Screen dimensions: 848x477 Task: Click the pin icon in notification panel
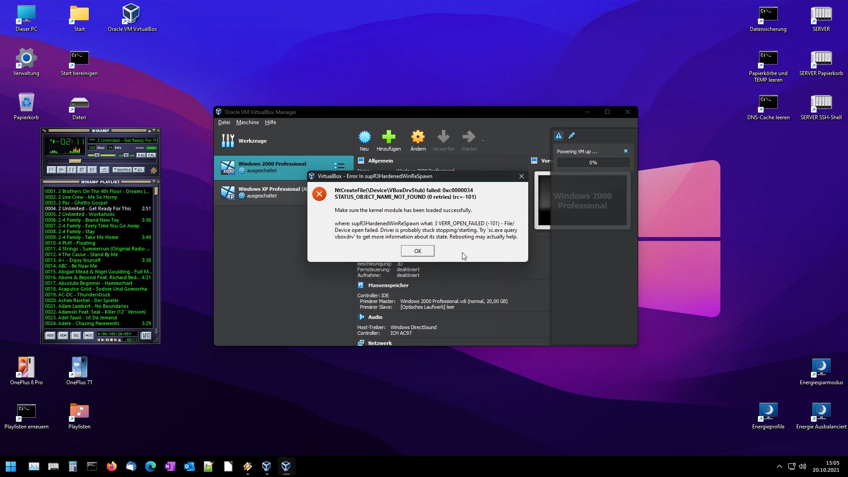point(572,136)
